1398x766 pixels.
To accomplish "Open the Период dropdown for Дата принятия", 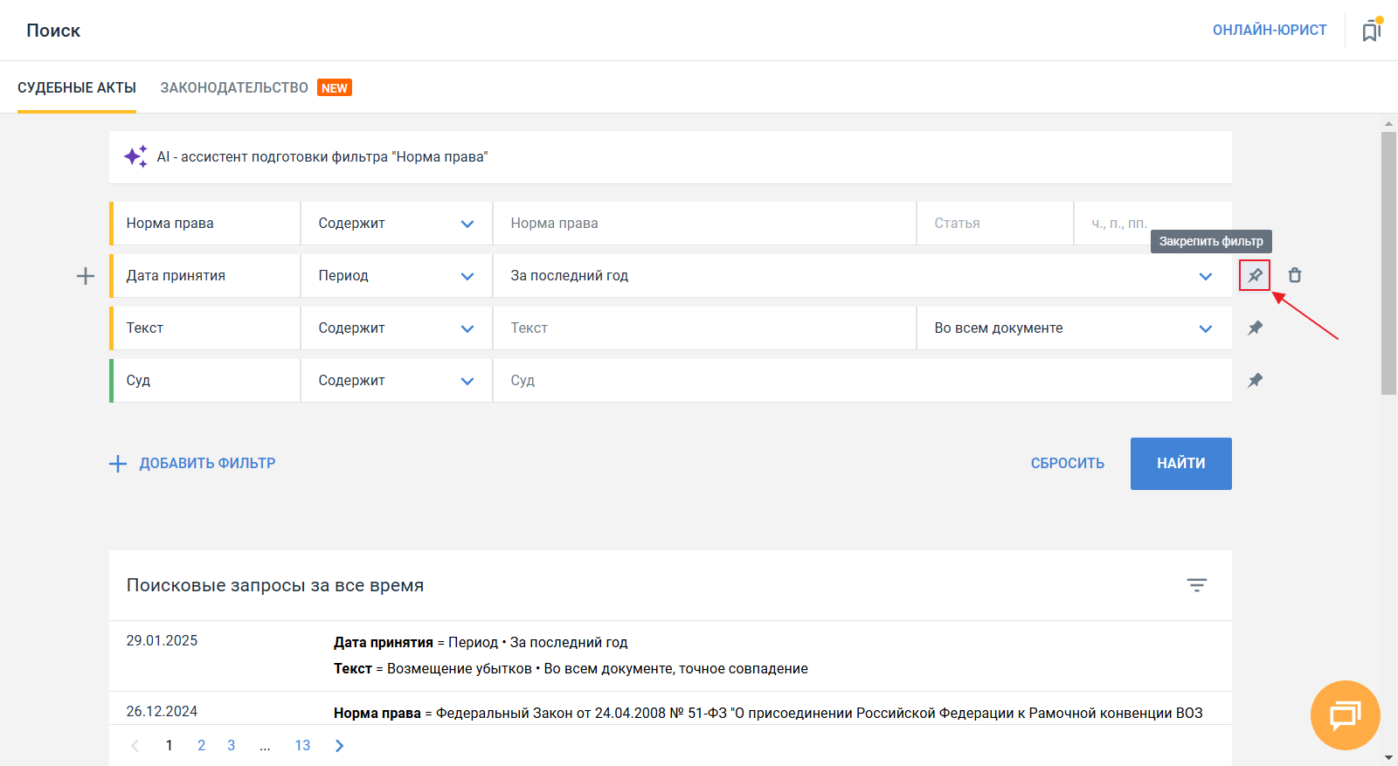I will pos(397,276).
